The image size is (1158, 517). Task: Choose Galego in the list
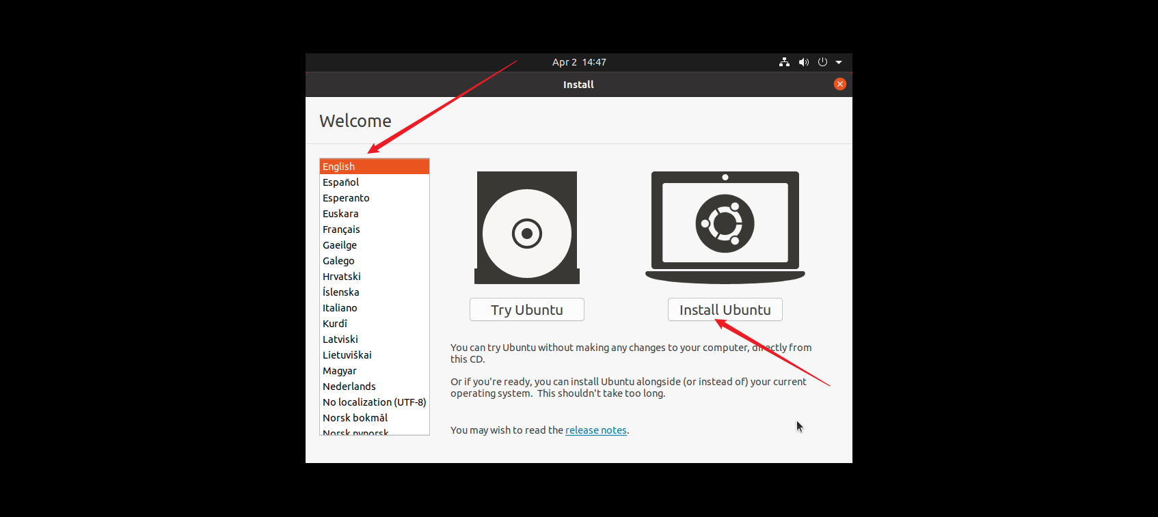pos(375,261)
